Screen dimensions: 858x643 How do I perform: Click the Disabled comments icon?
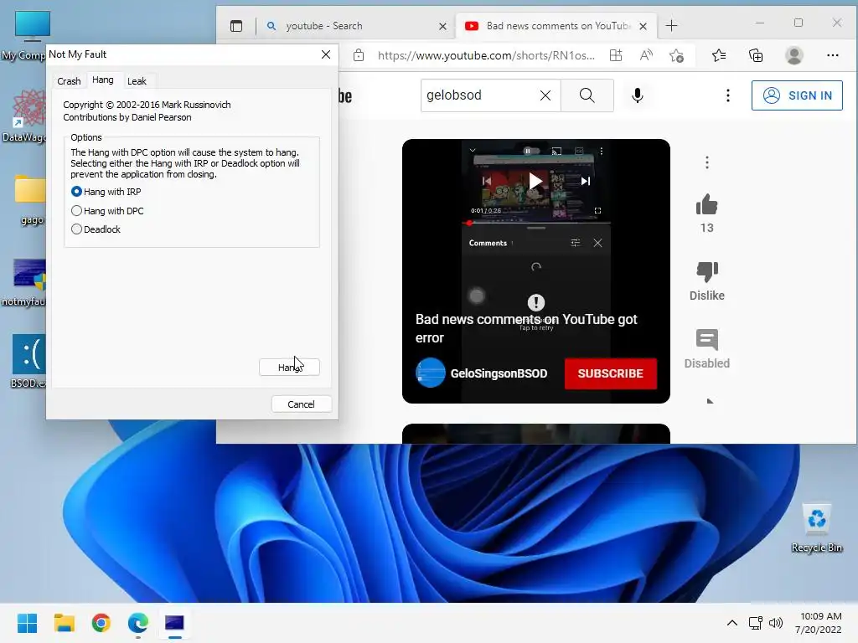click(x=707, y=340)
